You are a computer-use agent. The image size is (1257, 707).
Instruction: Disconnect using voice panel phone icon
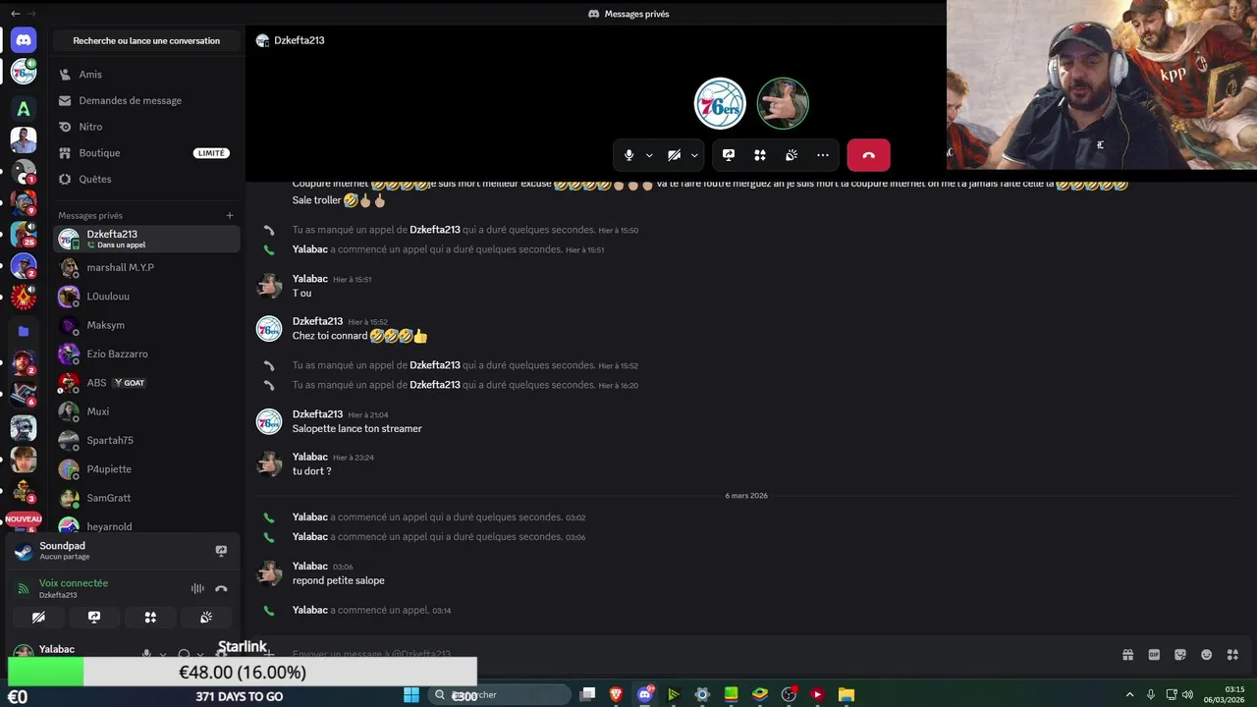coord(221,588)
